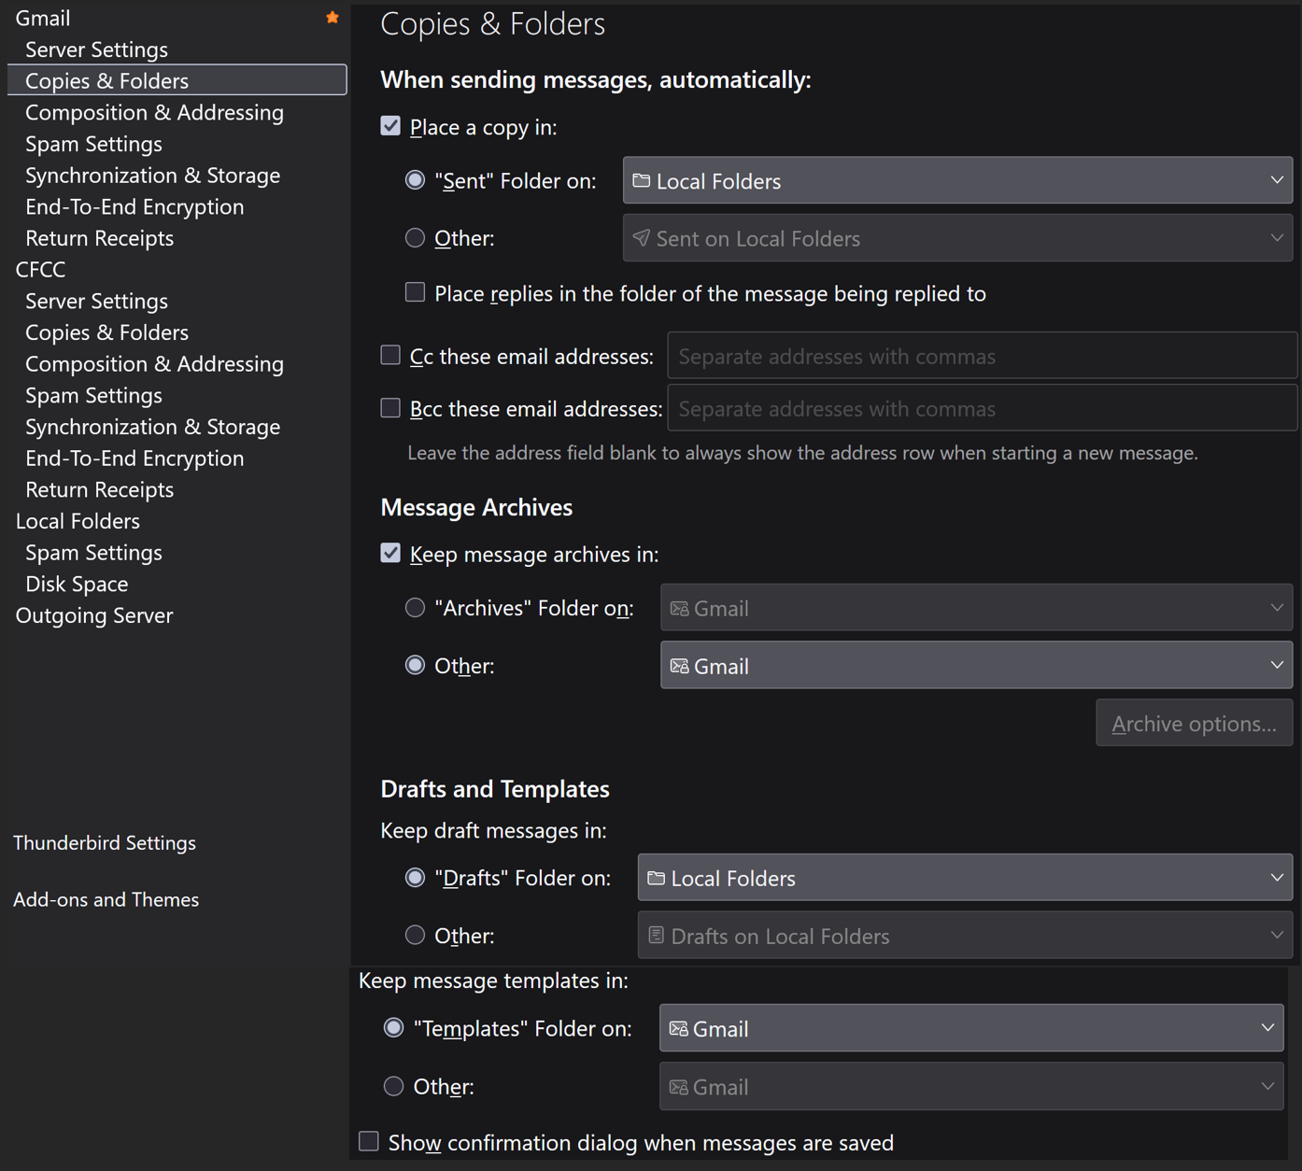Open Composition & Addressing under CFCC
This screenshot has height=1171, width=1302.
tap(154, 363)
